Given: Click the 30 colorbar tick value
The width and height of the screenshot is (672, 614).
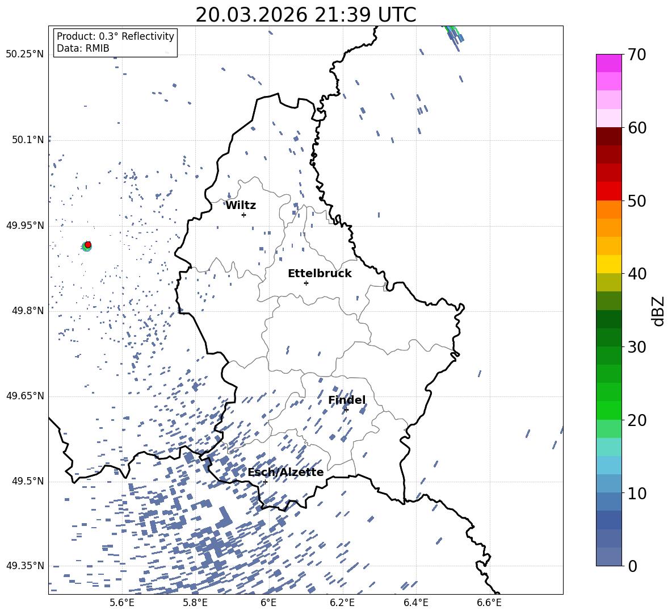Looking at the screenshot, I should [636, 347].
